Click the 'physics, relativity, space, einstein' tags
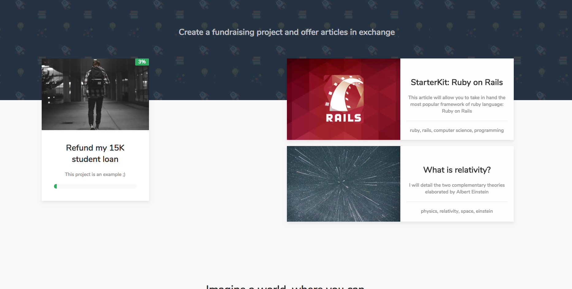This screenshot has height=289, width=572. pos(457,211)
